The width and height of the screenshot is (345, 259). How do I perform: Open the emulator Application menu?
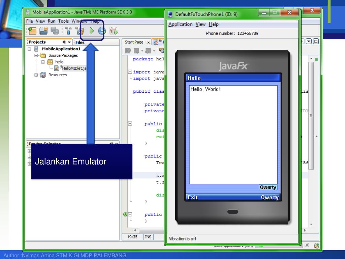point(181,24)
